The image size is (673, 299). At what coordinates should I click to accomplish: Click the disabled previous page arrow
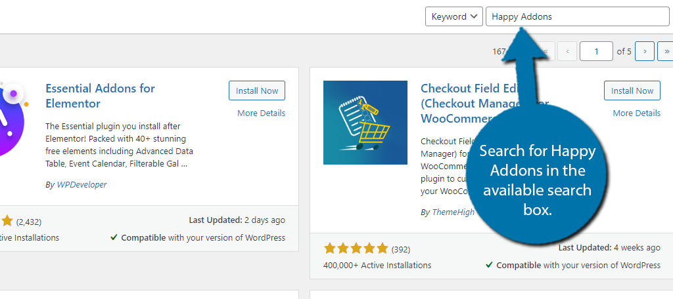(x=567, y=51)
